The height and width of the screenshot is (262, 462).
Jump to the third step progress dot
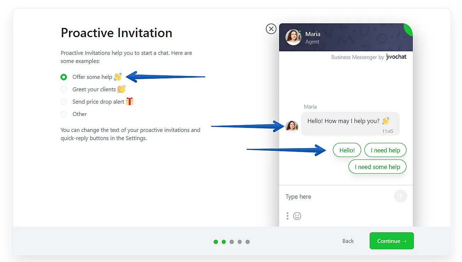point(232,242)
